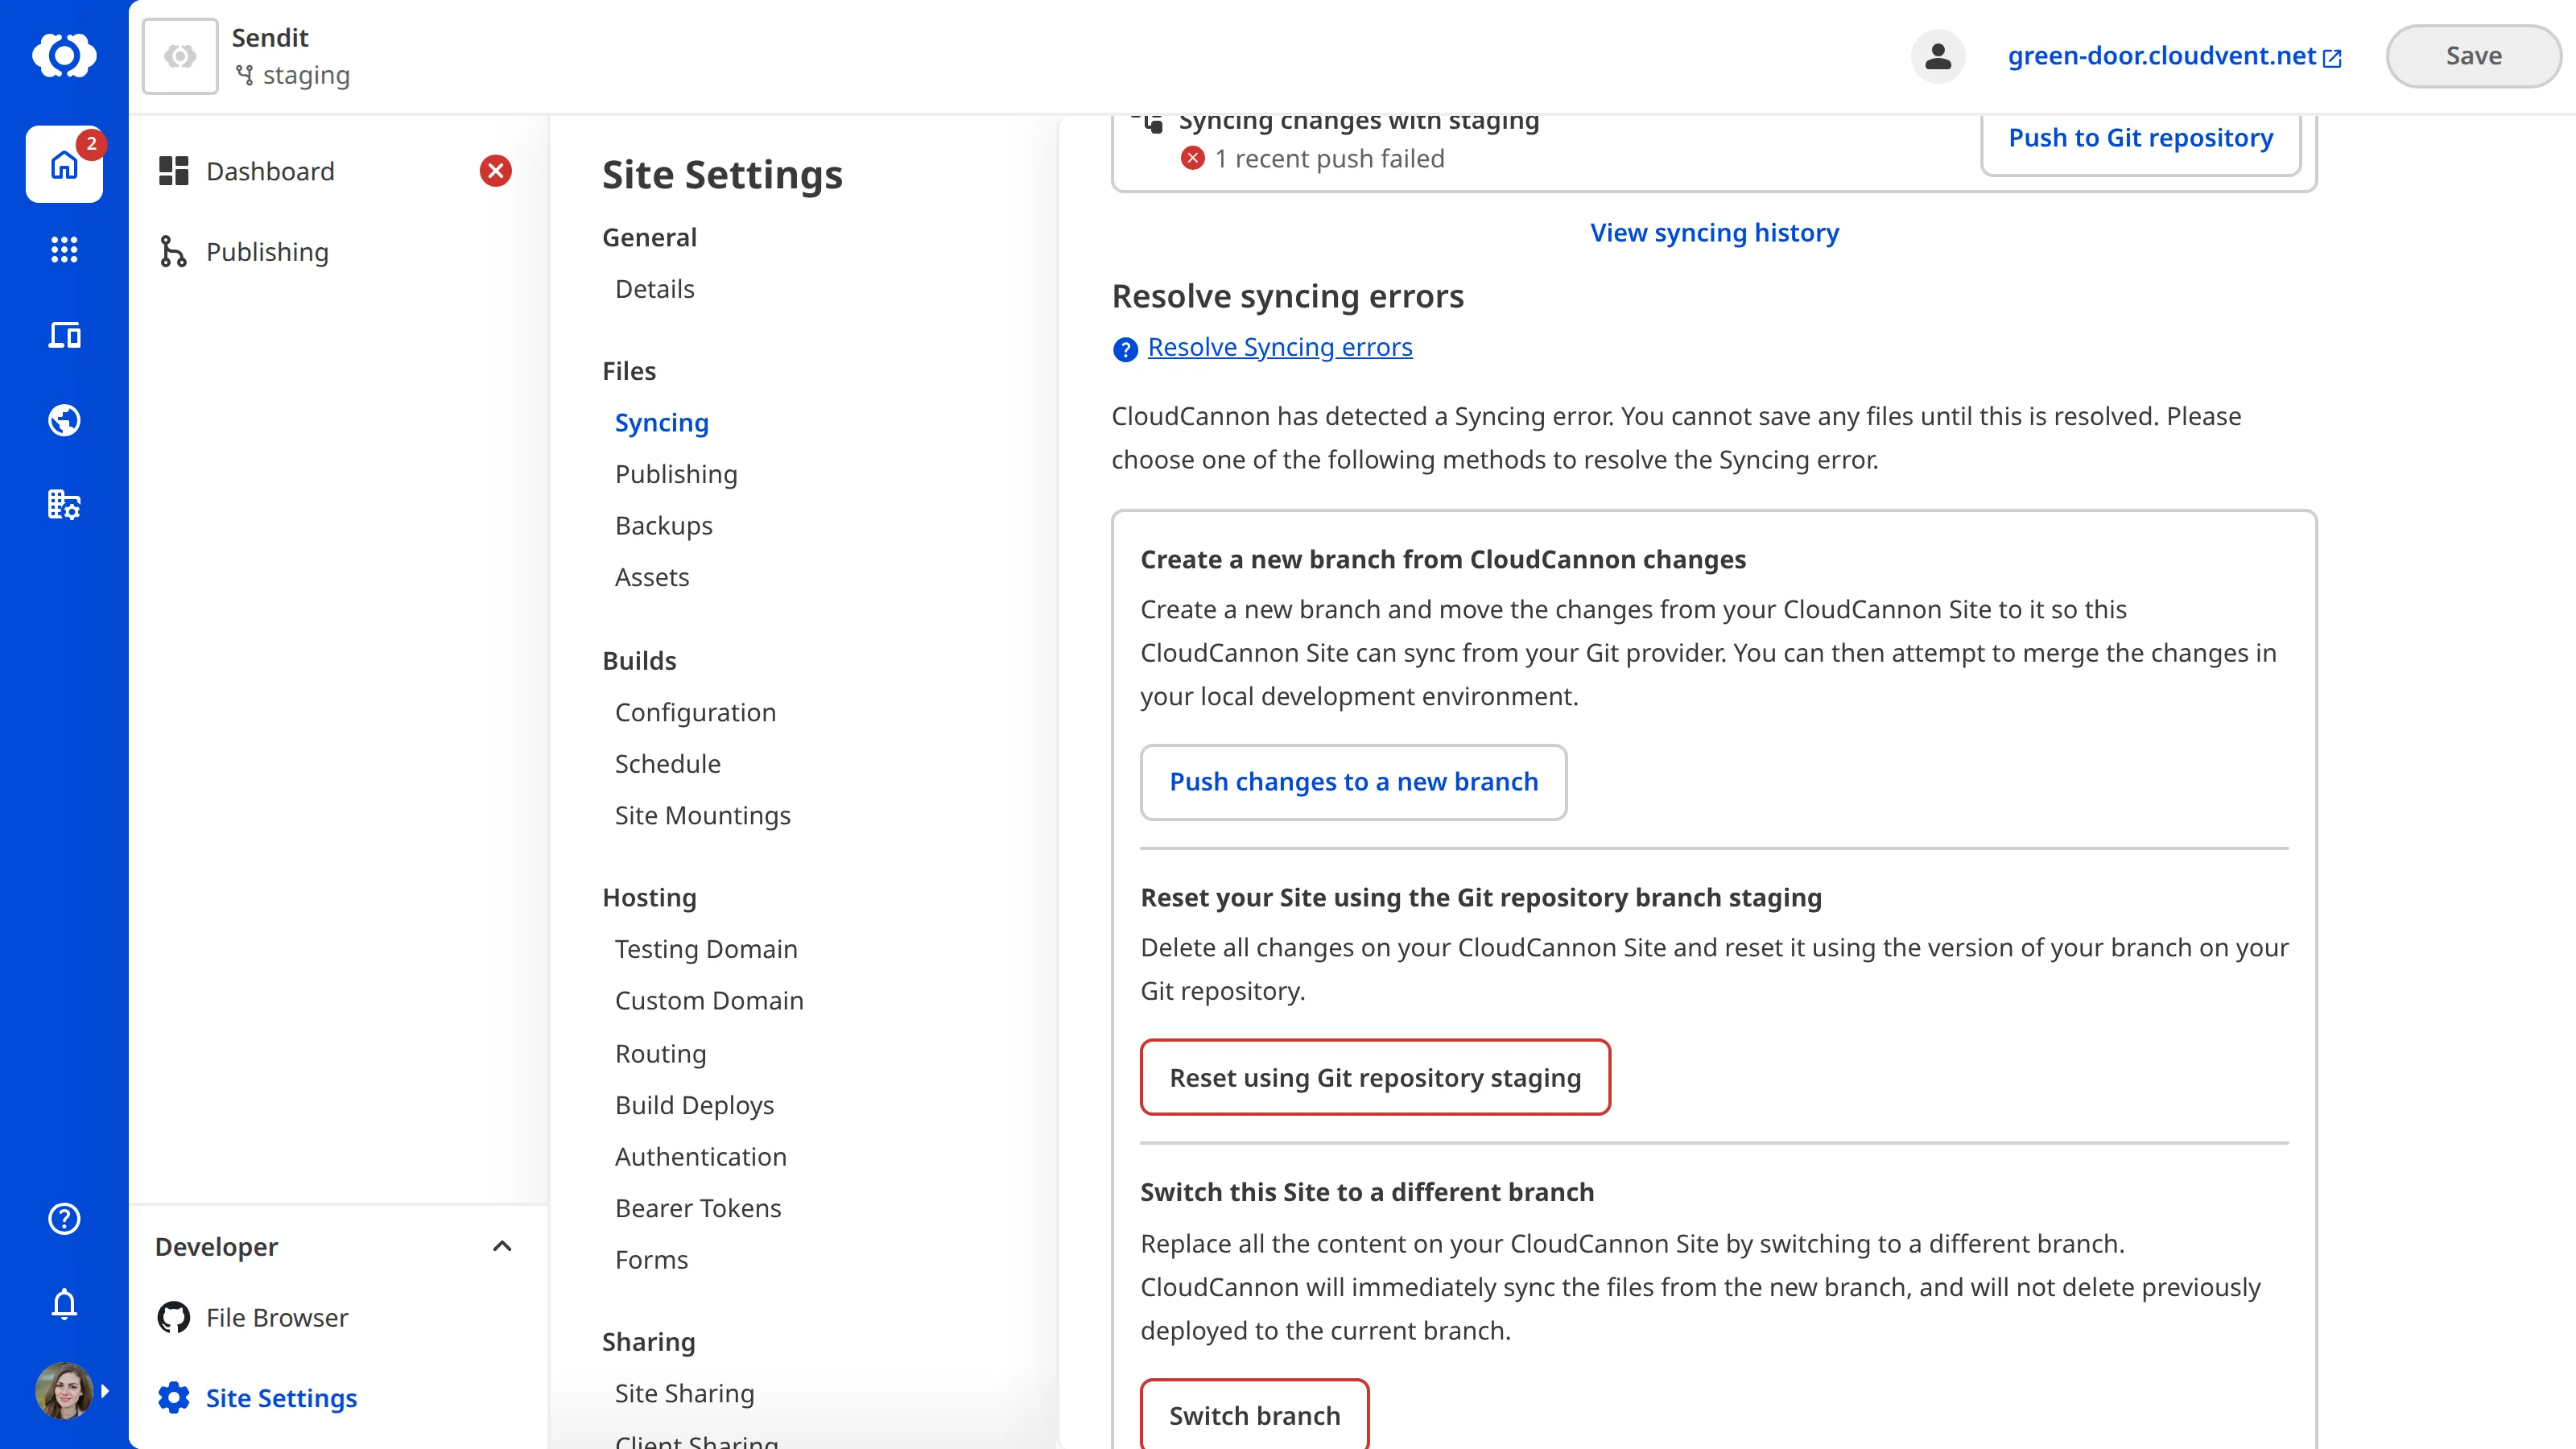Image resolution: width=2576 pixels, height=1449 pixels.
Task: Open Backups settings page
Action: click(x=663, y=526)
